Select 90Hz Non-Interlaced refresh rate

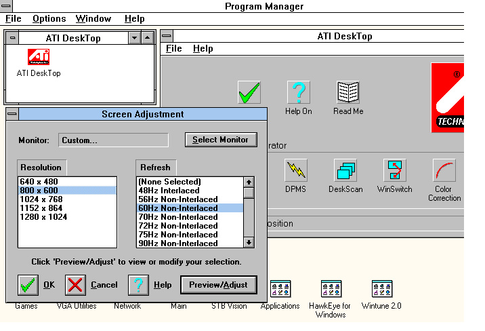[x=190, y=244]
